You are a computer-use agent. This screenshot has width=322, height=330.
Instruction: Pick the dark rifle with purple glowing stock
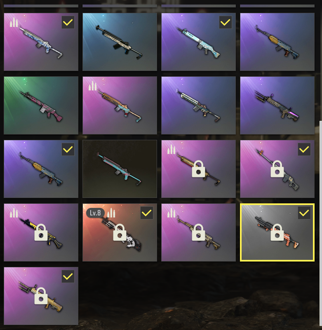click(x=277, y=106)
